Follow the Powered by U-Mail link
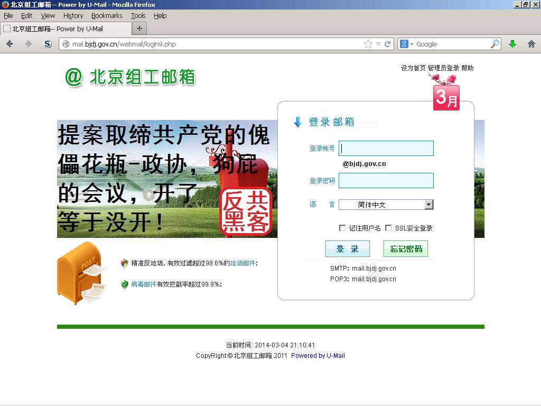 click(x=318, y=356)
